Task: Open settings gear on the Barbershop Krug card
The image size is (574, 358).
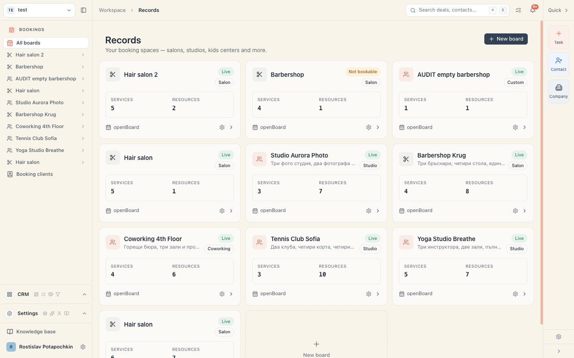Action: [515, 211]
